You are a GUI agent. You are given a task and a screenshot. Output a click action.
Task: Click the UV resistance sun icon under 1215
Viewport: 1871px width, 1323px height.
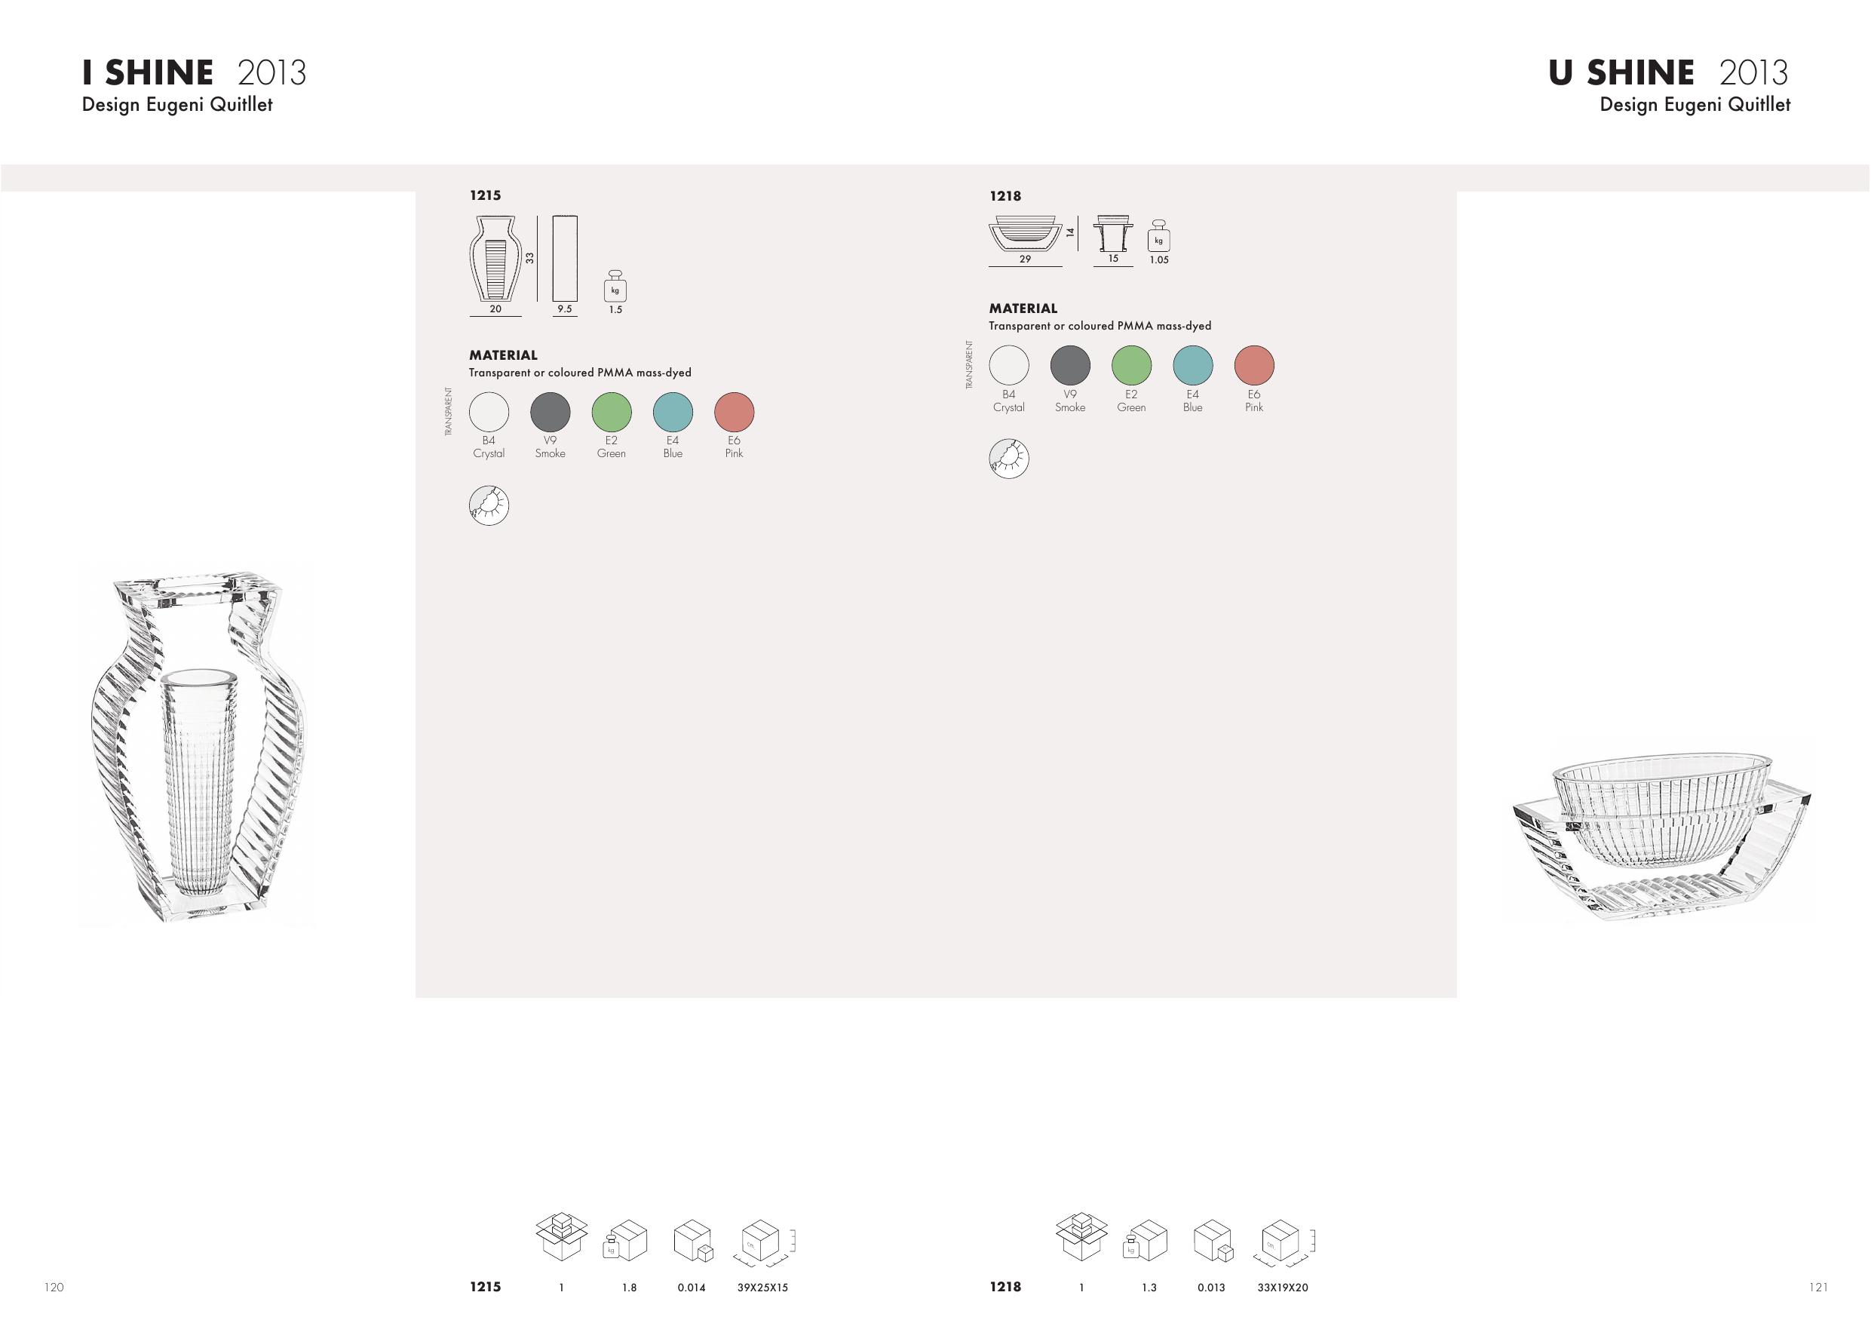coord(489,505)
